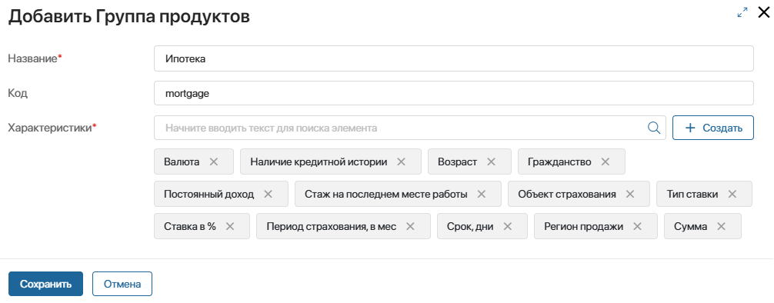Remove the Возраст tag
Screen dimensions: 774x303
[x=491, y=161]
